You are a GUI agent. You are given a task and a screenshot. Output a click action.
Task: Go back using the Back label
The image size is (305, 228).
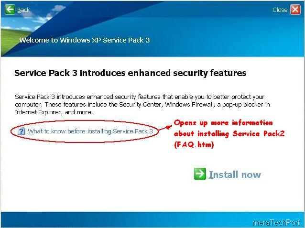click(23, 10)
